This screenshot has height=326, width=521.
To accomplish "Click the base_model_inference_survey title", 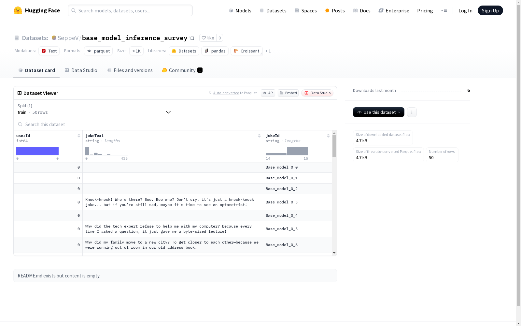I will 134,38.
